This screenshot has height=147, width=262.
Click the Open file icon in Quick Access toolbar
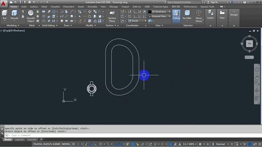coord(16,2)
